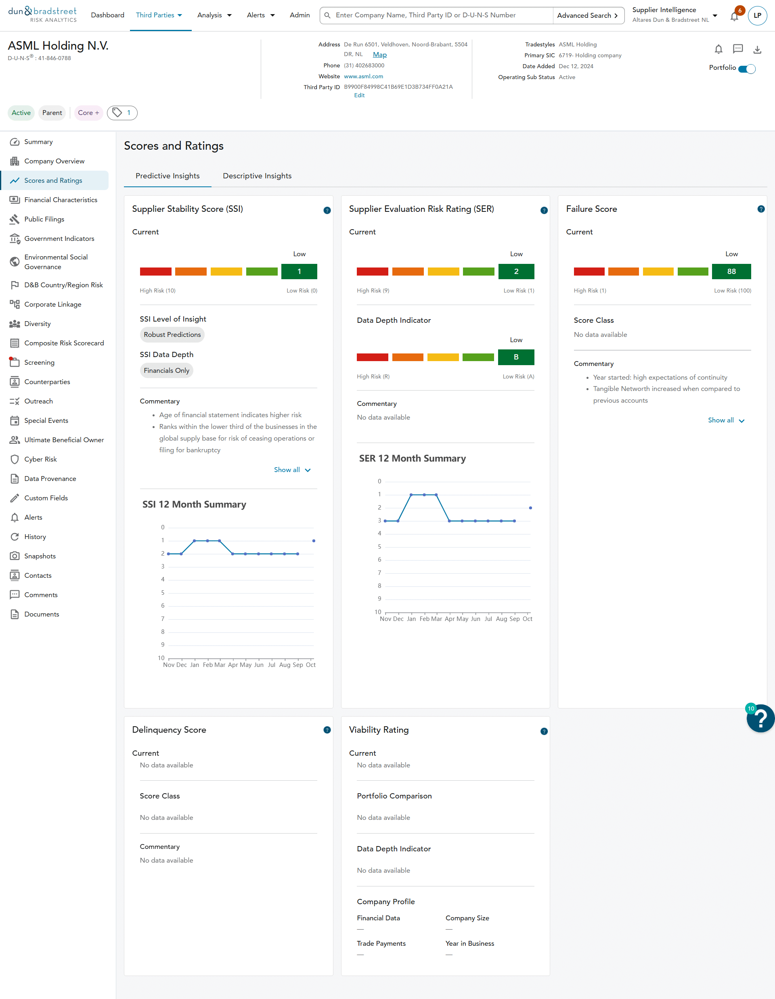This screenshot has height=999, width=775.
Task: Click the tag icon showing count 1
Action: (122, 113)
